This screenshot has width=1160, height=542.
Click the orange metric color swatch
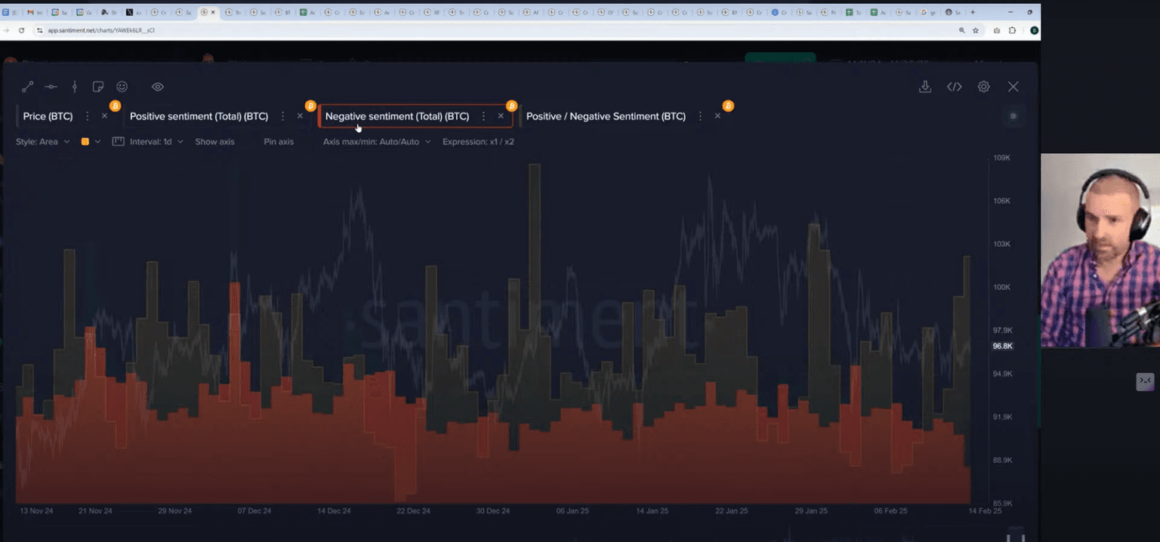85,142
